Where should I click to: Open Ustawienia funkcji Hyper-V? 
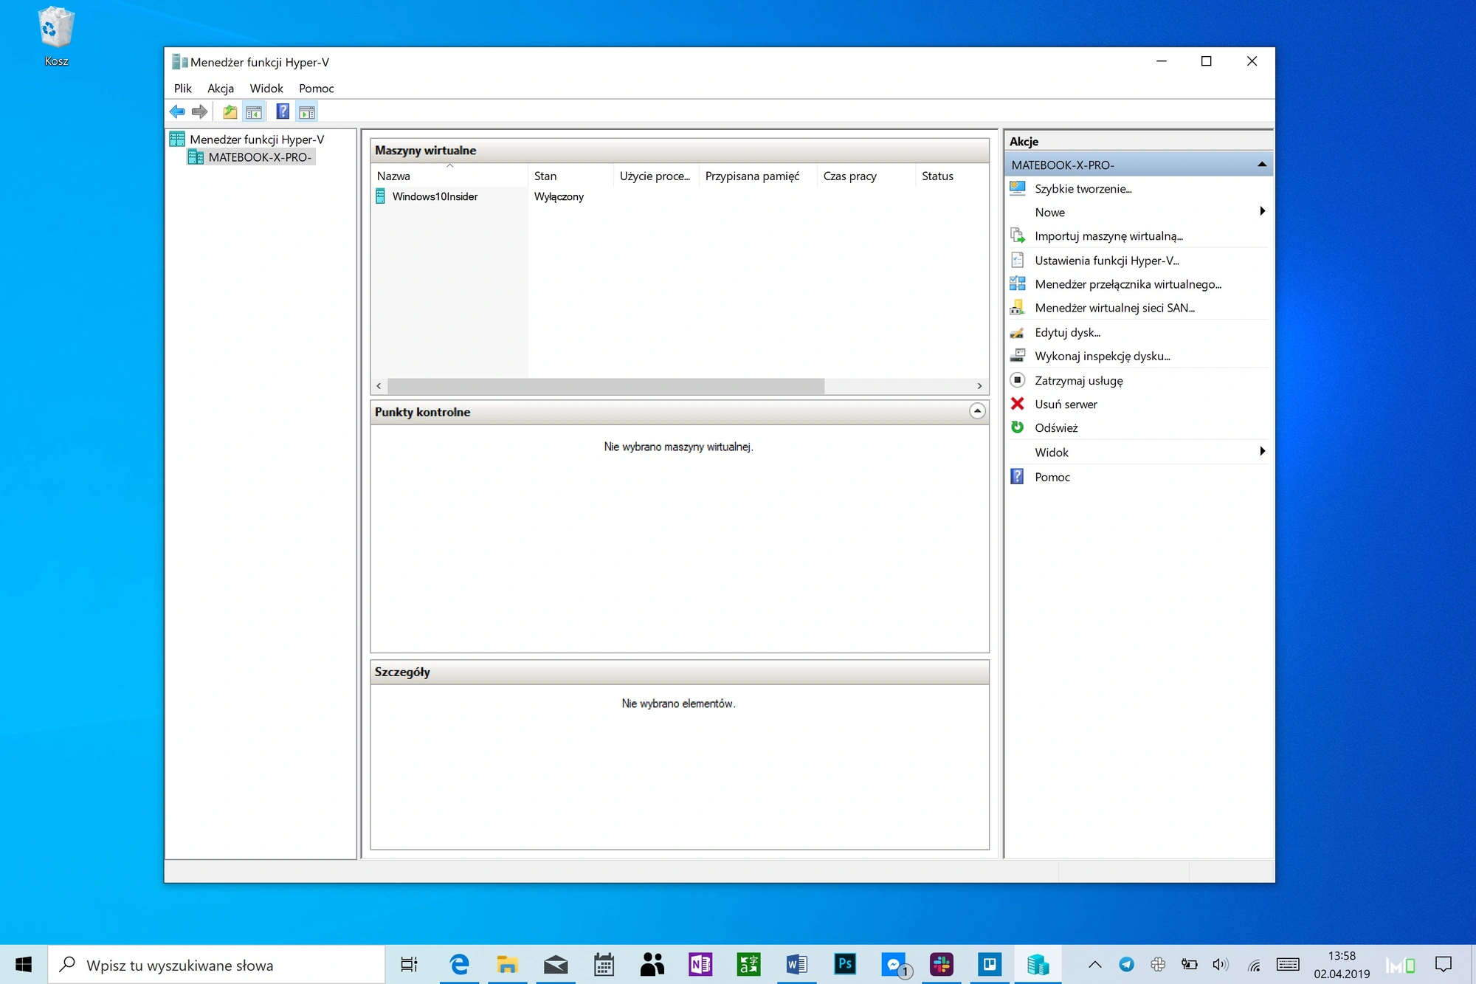(1107, 260)
